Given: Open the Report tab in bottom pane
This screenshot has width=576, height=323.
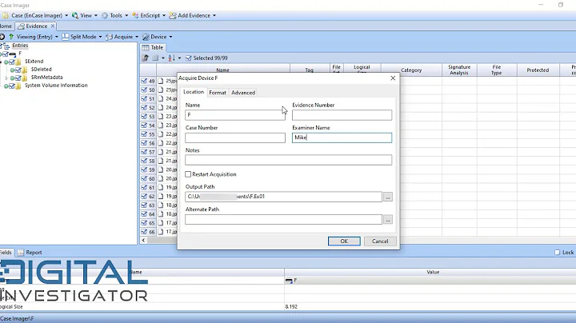Looking at the screenshot, I should pyautogui.click(x=30, y=253).
